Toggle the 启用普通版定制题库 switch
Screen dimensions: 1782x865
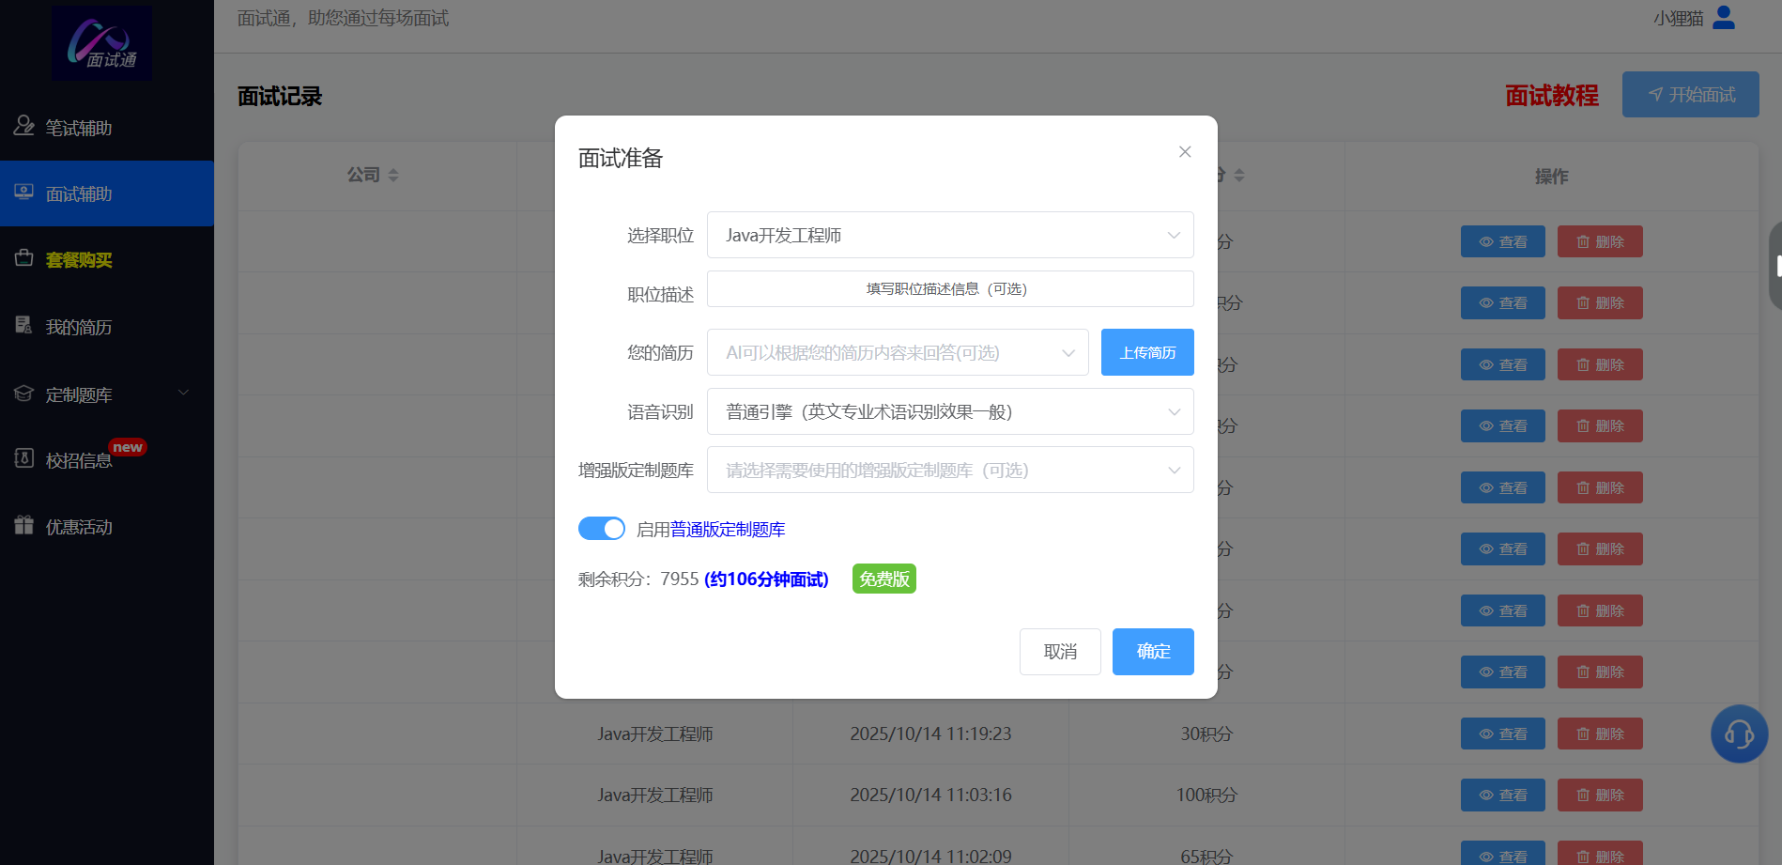click(x=602, y=529)
